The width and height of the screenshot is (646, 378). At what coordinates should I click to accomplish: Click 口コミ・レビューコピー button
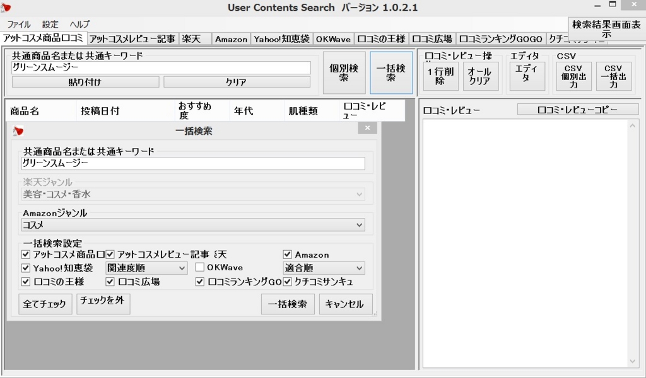coord(578,110)
